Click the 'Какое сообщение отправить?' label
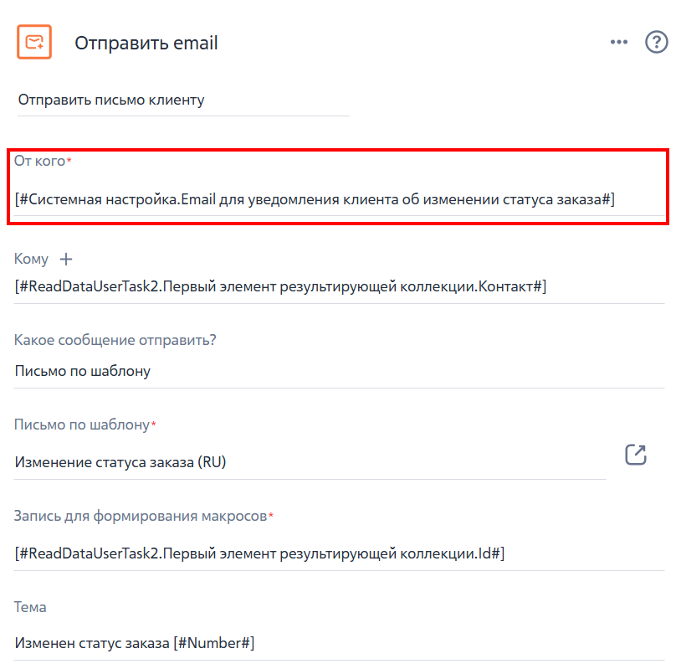The image size is (676, 669). pos(115,340)
